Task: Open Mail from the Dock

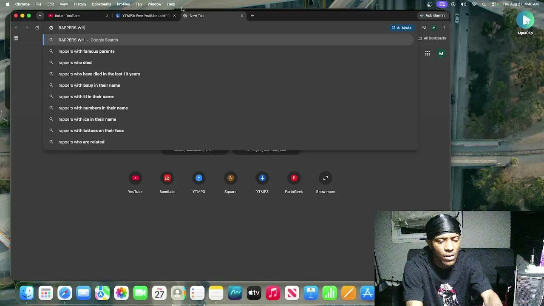Action: (83, 293)
